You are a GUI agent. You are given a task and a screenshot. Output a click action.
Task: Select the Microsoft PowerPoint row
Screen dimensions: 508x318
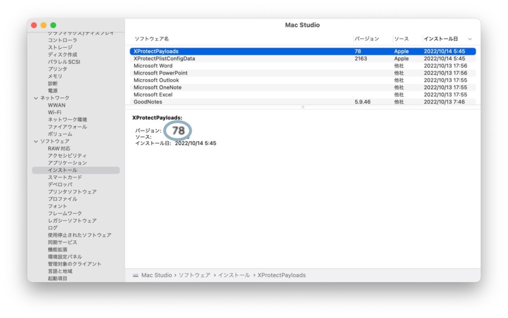tap(303, 73)
